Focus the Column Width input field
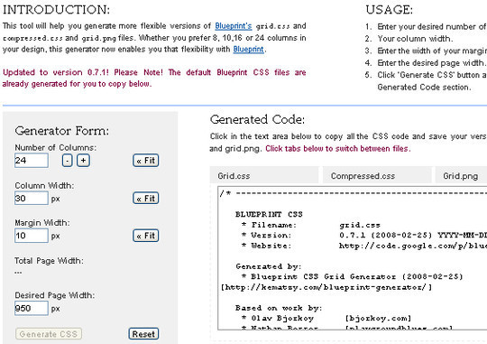 (32, 198)
